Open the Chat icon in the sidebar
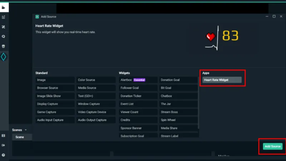The height and width of the screenshot is (161, 286). click(3, 36)
